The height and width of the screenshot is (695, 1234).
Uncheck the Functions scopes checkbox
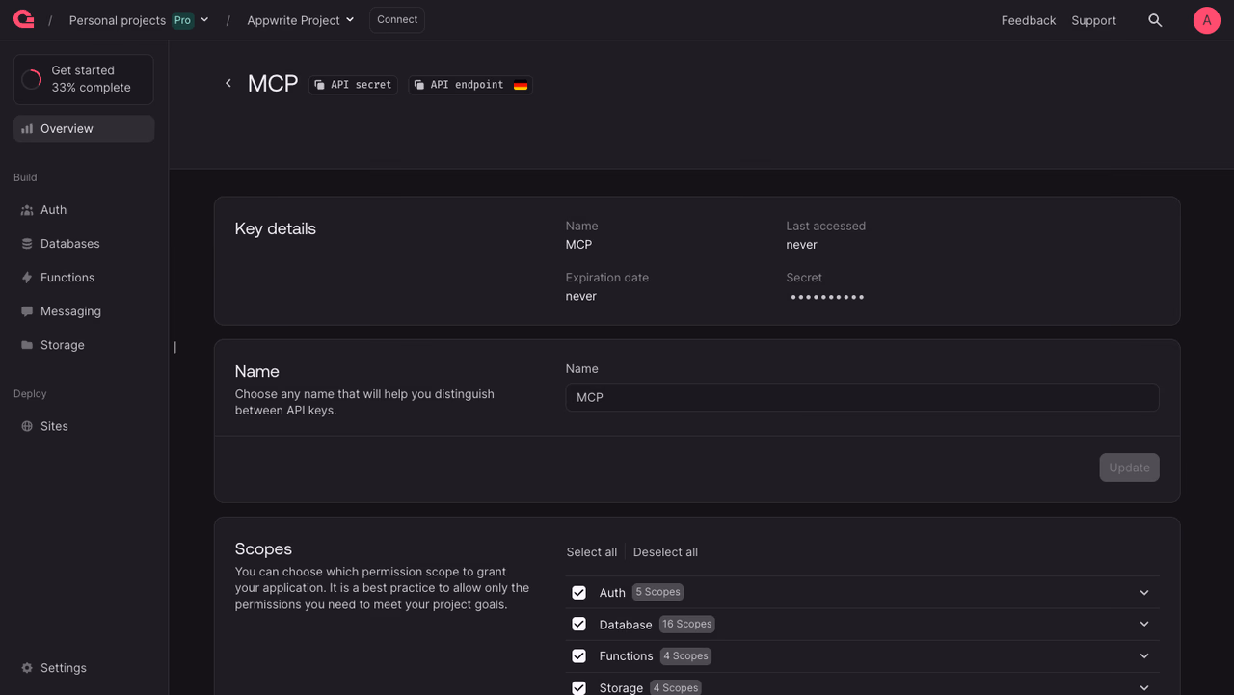click(x=578, y=656)
